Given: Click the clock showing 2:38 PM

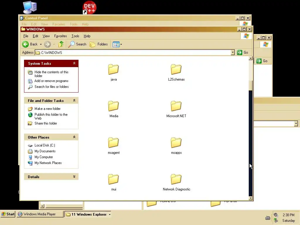Looking at the screenshot, I should point(289,215).
